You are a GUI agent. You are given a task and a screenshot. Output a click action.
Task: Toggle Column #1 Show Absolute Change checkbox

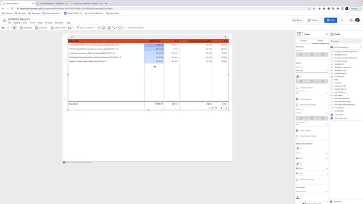click(x=297, y=105)
